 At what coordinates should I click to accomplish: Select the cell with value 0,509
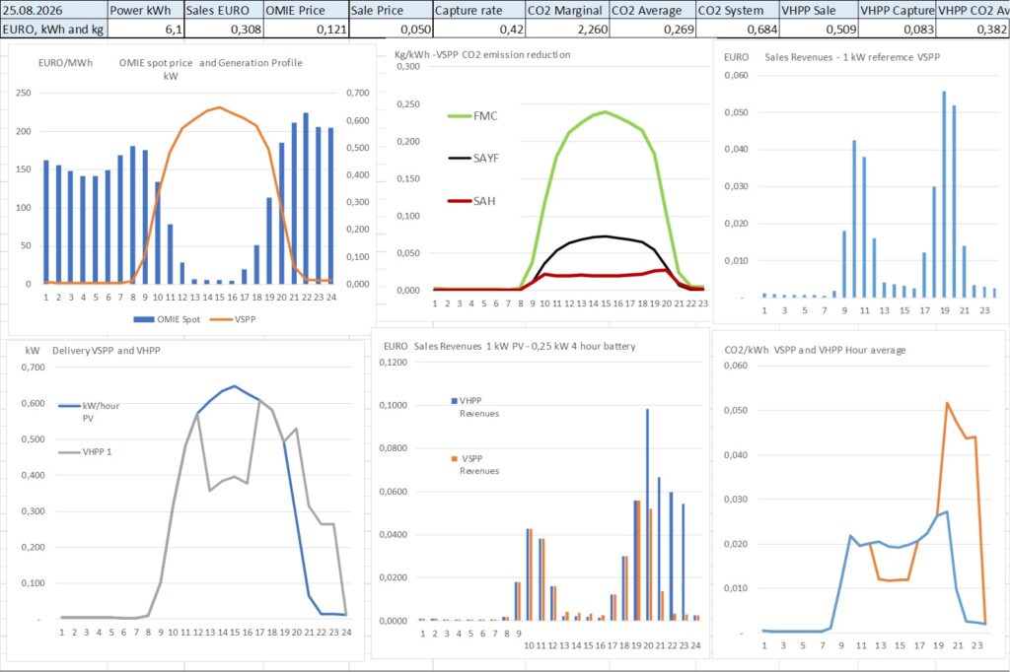point(819,29)
